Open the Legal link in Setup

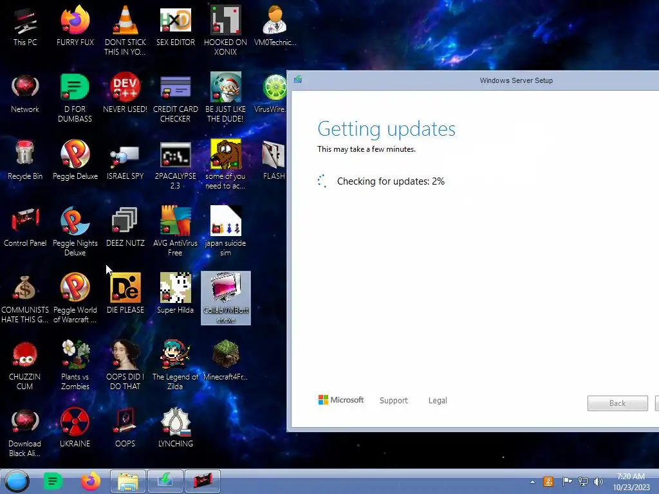point(438,400)
